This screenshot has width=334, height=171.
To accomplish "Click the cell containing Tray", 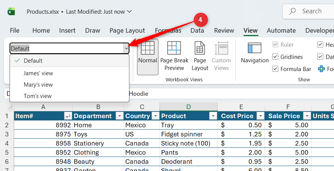I will click(x=189, y=125).
